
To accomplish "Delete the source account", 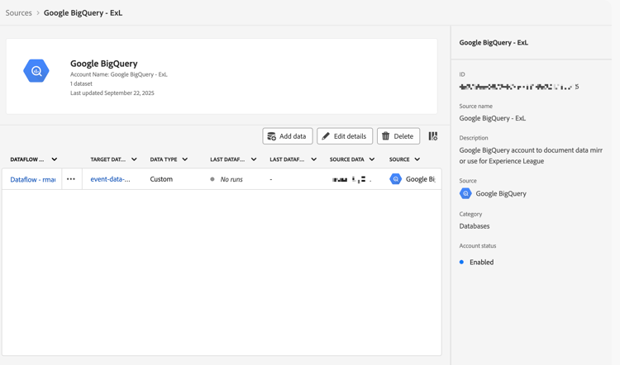I will 398,136.
